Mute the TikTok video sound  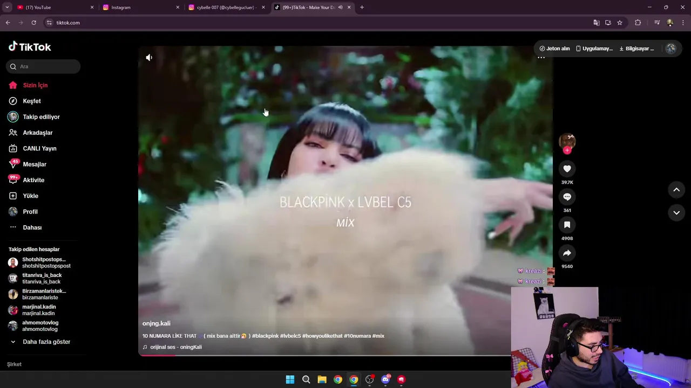(149, 58)
